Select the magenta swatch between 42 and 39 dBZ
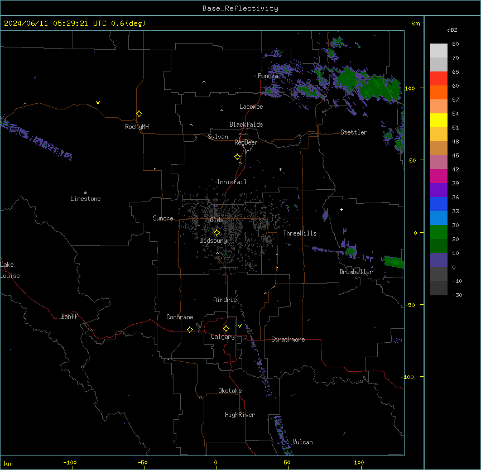481x470 pixels. click(x=439, y=176)
